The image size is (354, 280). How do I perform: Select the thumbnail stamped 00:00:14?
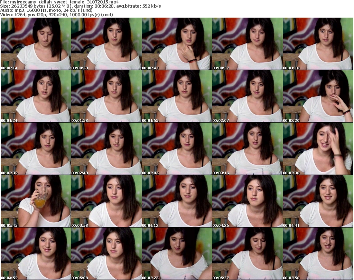tap(36, 44)
